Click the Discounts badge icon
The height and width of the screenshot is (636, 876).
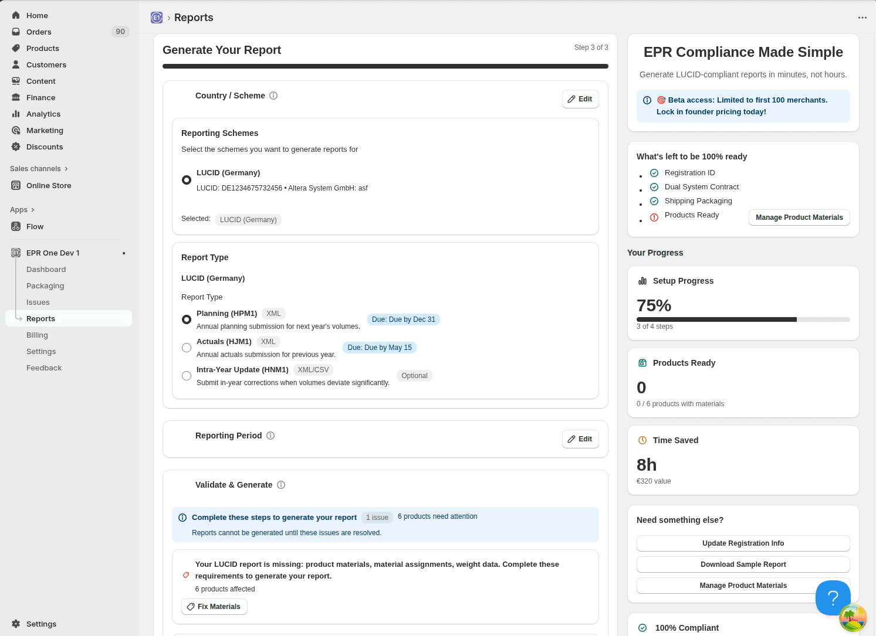(x=16, y=147)
